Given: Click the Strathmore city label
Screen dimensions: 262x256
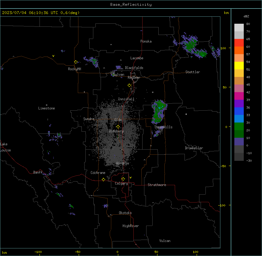Looking at the screenshot, I should click(x=157, y=185).
